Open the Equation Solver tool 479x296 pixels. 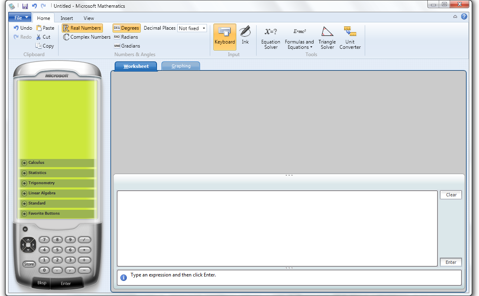(271, 37)
